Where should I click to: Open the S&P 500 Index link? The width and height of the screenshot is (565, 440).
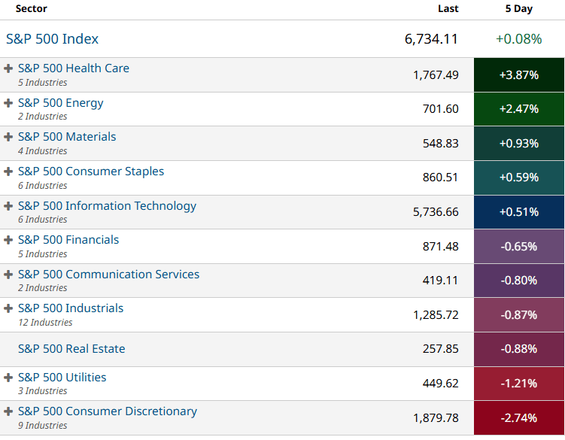pyautogui.click(x=52, y=39)
